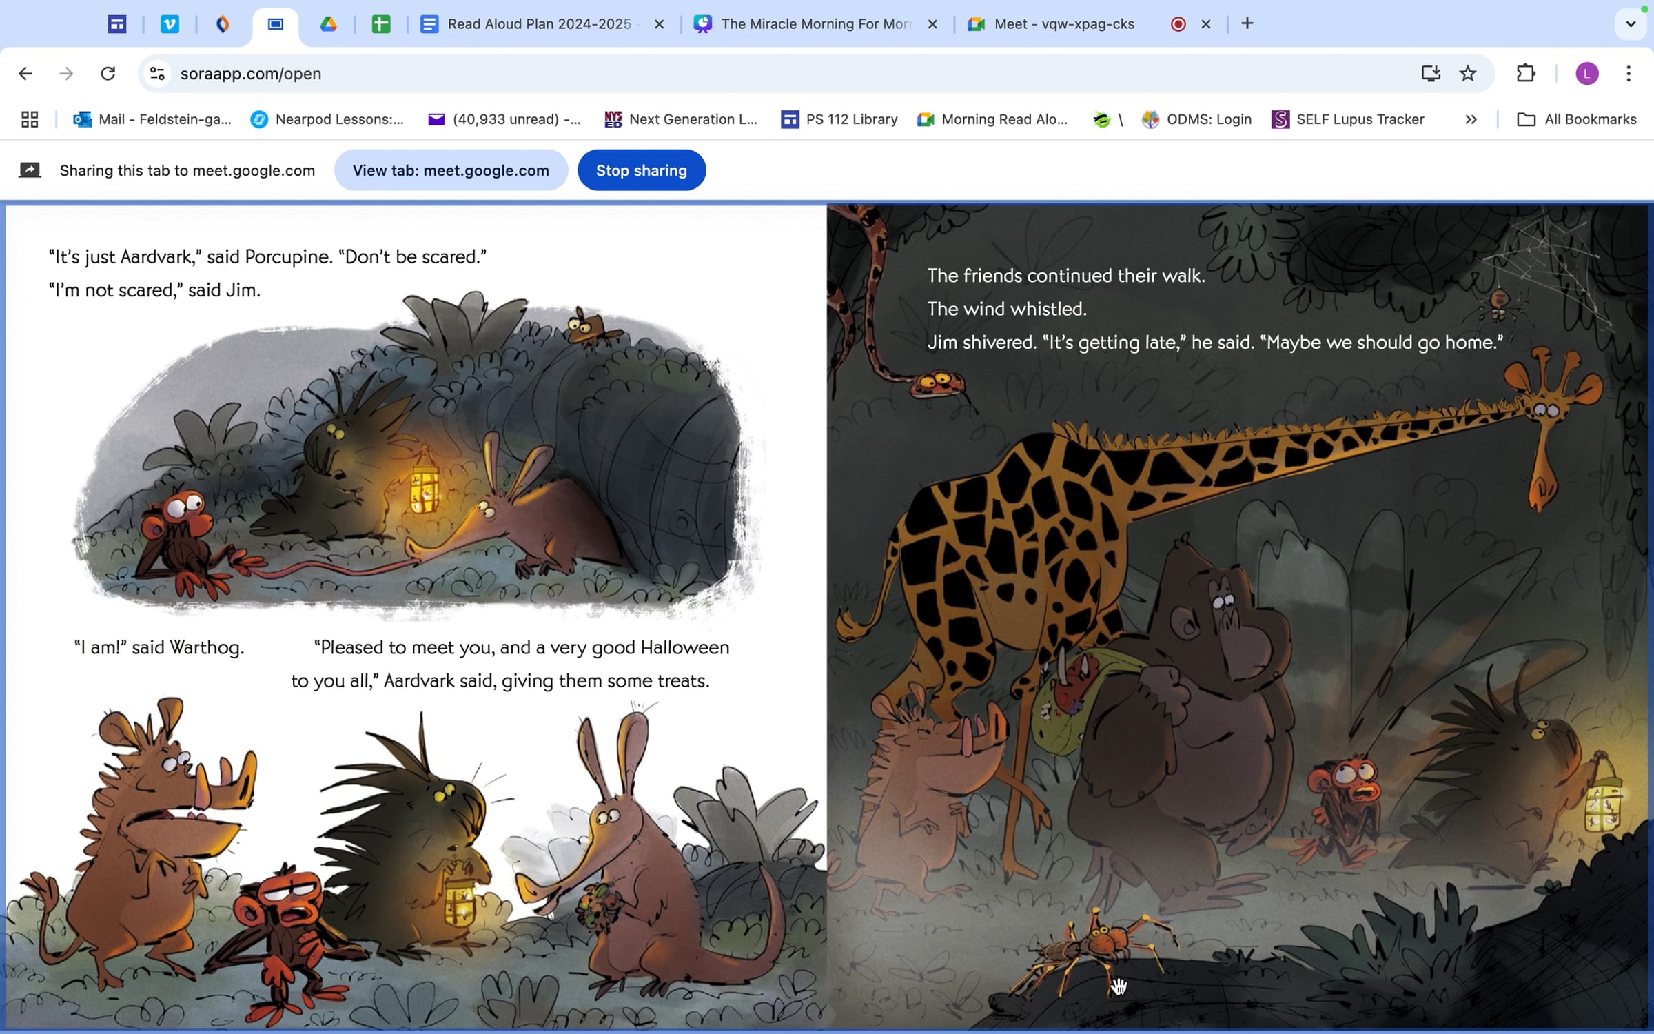
Task: Expand the tab search dropdown
Action: click(1631, 24)
